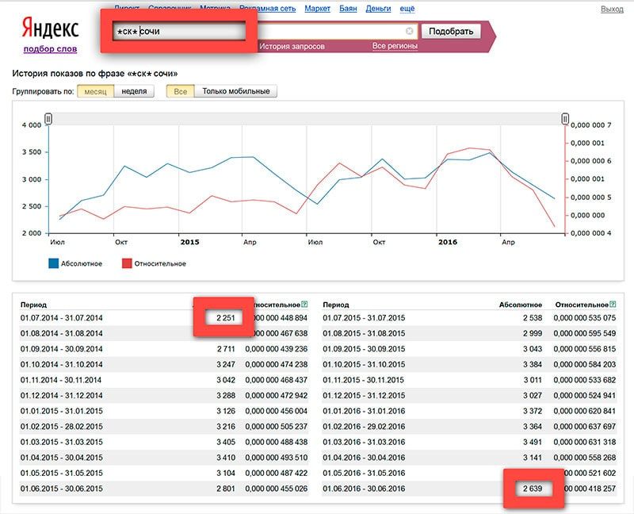Expand the ещё services menu
634x514 pixels.
[x=407, y=9]
